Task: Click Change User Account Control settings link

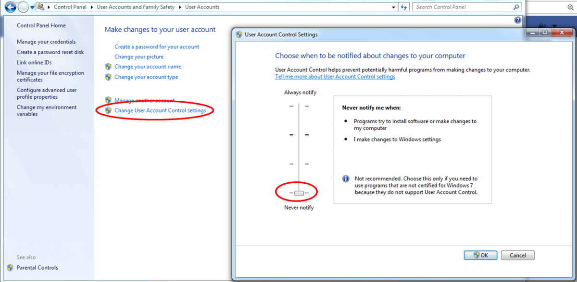Action: pos(160,111)
